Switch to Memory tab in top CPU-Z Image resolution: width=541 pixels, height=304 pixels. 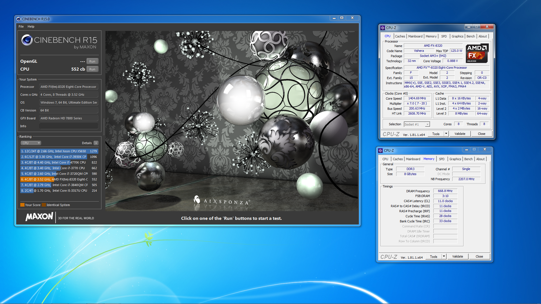431,36
